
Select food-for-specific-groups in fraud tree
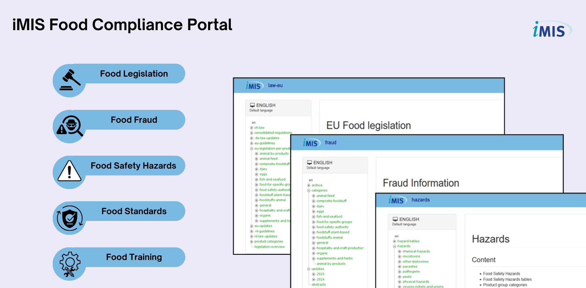(x=334, y=222)
